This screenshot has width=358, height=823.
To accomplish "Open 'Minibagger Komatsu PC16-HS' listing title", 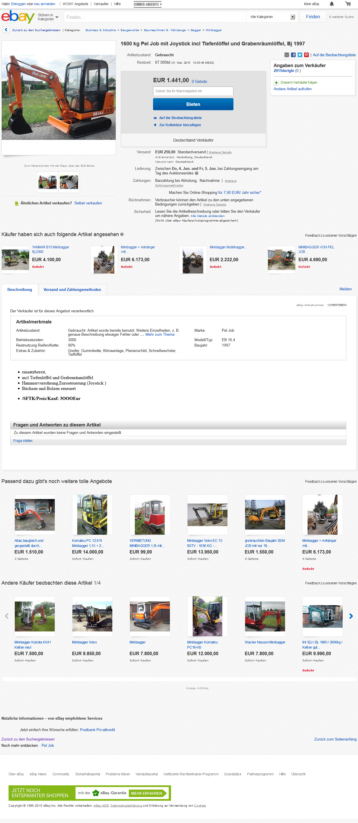I will [x=202, y=645].
